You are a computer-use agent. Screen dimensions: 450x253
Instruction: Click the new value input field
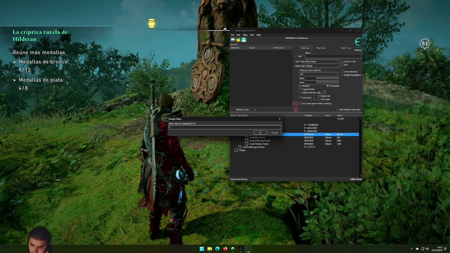pos(225,127)
